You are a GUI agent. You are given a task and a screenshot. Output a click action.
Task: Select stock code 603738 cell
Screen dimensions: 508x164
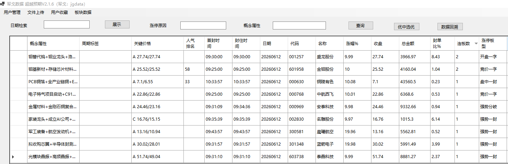click(302, 157)
